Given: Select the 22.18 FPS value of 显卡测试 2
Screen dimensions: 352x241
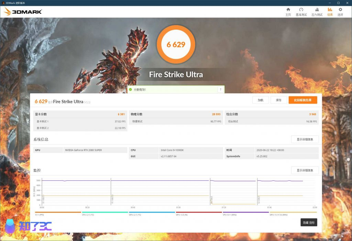Looking at the screenshot, I should (x=120, y=128).
